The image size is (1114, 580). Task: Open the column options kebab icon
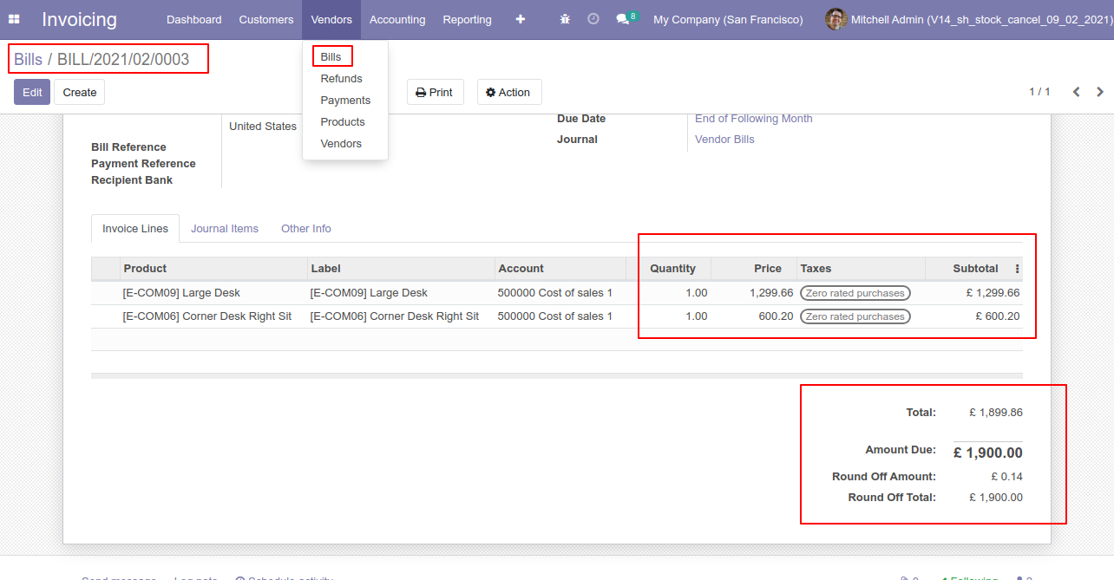[x=1017, y=269]
